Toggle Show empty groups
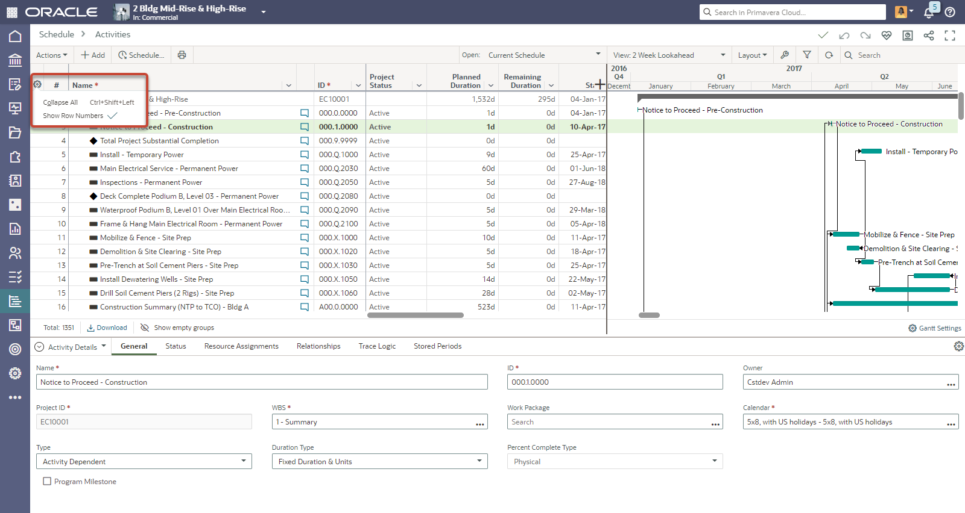This screenshot has width=965, height=513. click(177, 328)
